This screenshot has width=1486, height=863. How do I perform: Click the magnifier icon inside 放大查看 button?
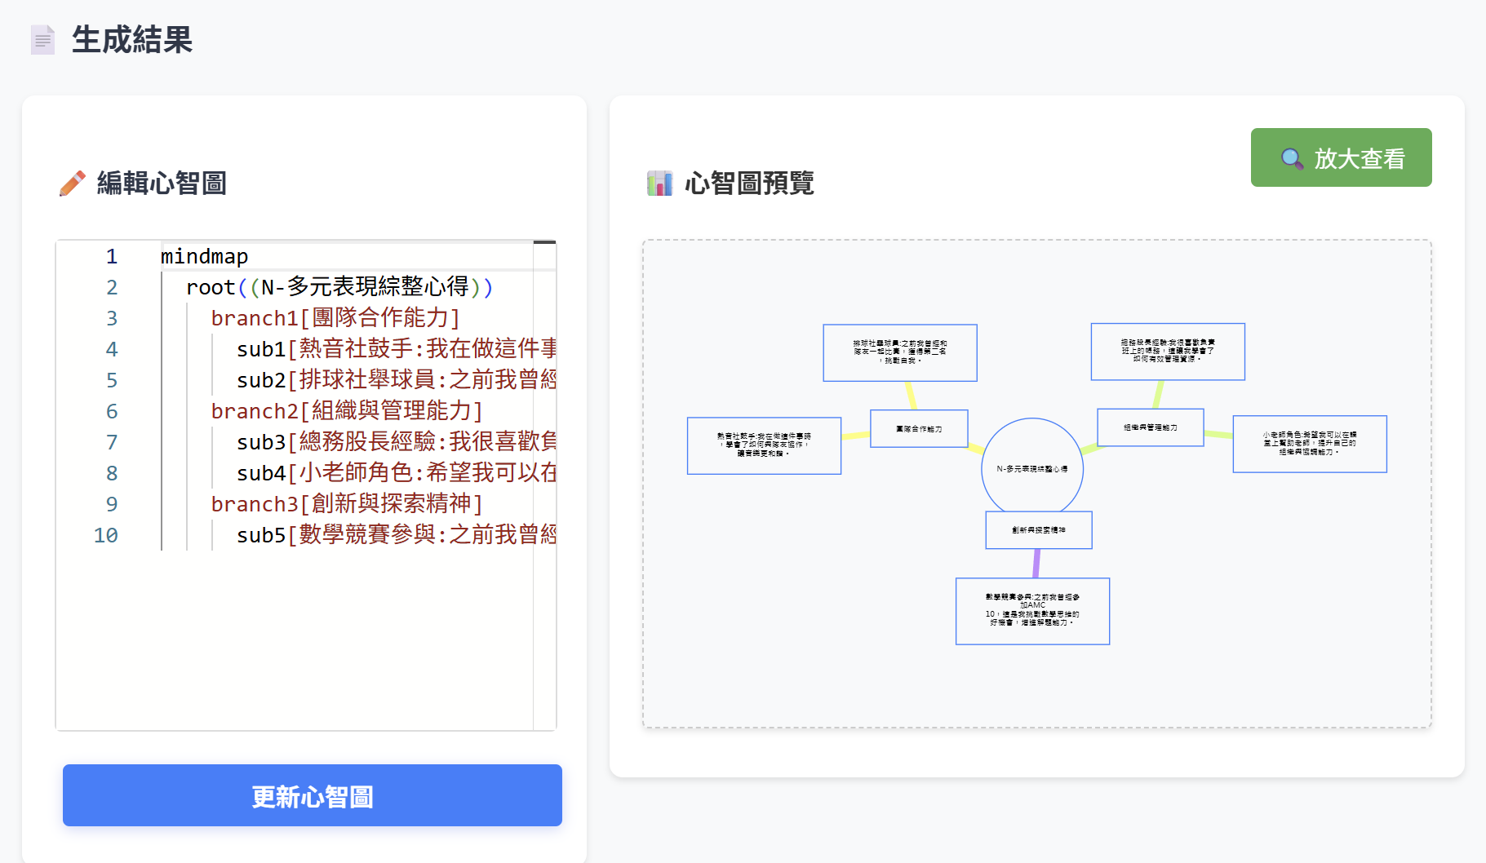tap(1291, 157)
